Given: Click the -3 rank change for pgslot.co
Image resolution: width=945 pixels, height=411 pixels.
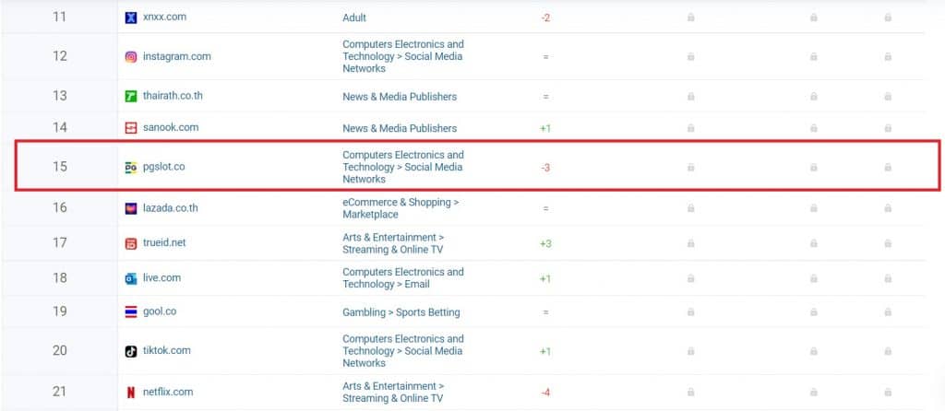Looking at the screenshot, I should [x=545, y=168].
